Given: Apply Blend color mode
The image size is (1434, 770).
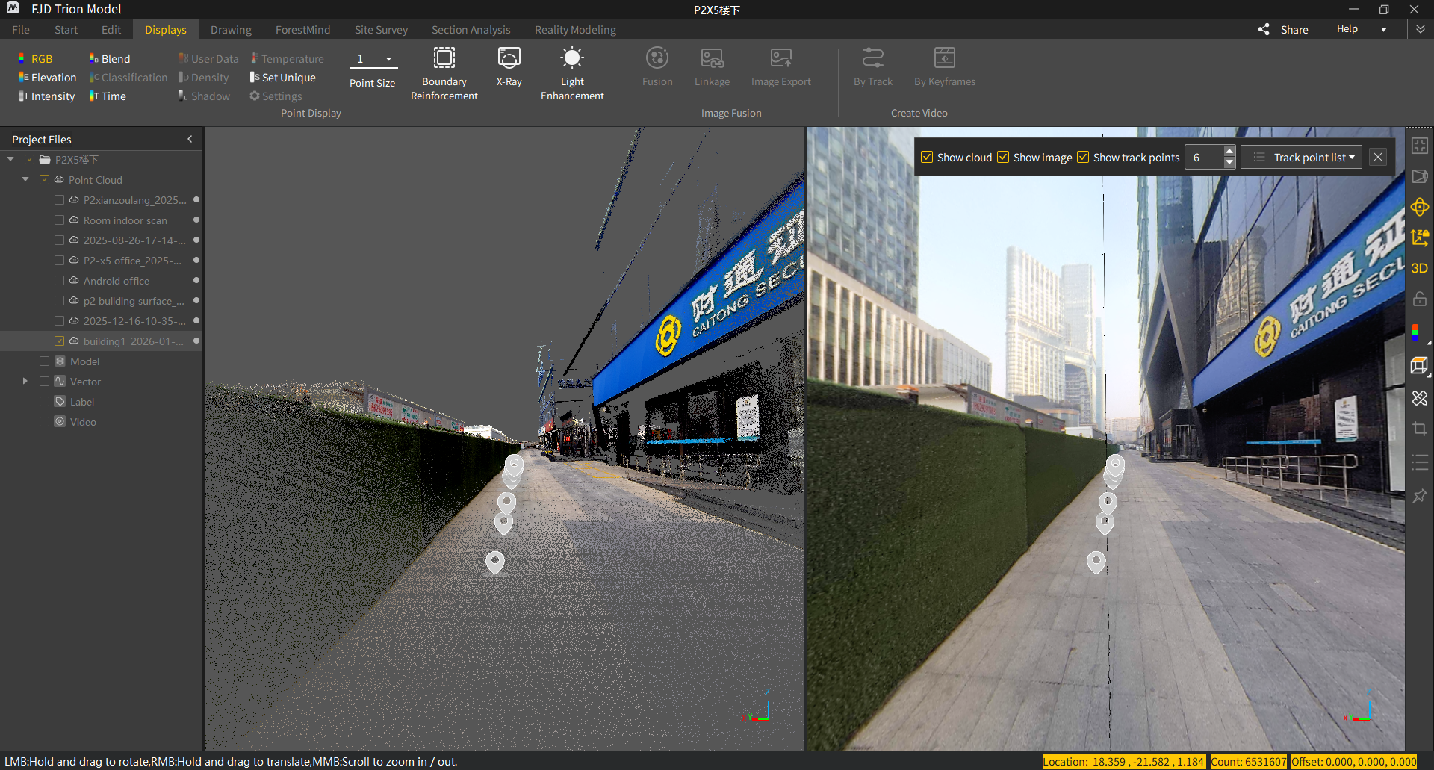Looking at the screenshot, I should [x=109, y=59].
